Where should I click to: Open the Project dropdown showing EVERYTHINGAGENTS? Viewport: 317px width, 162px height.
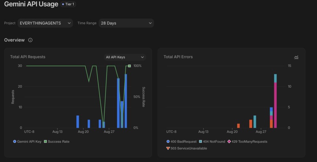point(45,23)
